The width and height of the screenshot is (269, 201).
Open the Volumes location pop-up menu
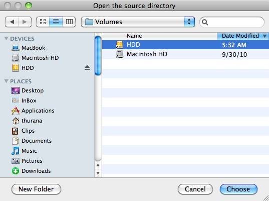[138, 22]
